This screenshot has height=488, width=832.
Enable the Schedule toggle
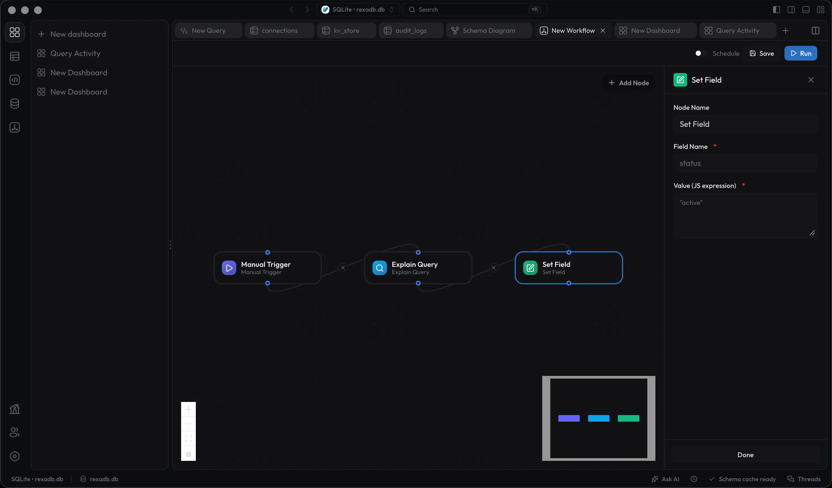tap(701, 53)
